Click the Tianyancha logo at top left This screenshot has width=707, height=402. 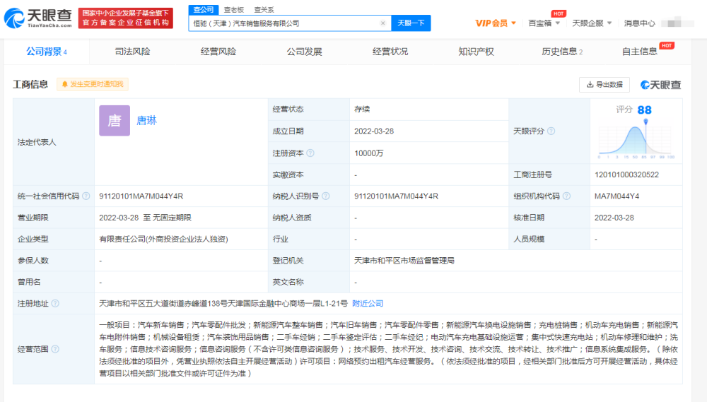(38, 18)
